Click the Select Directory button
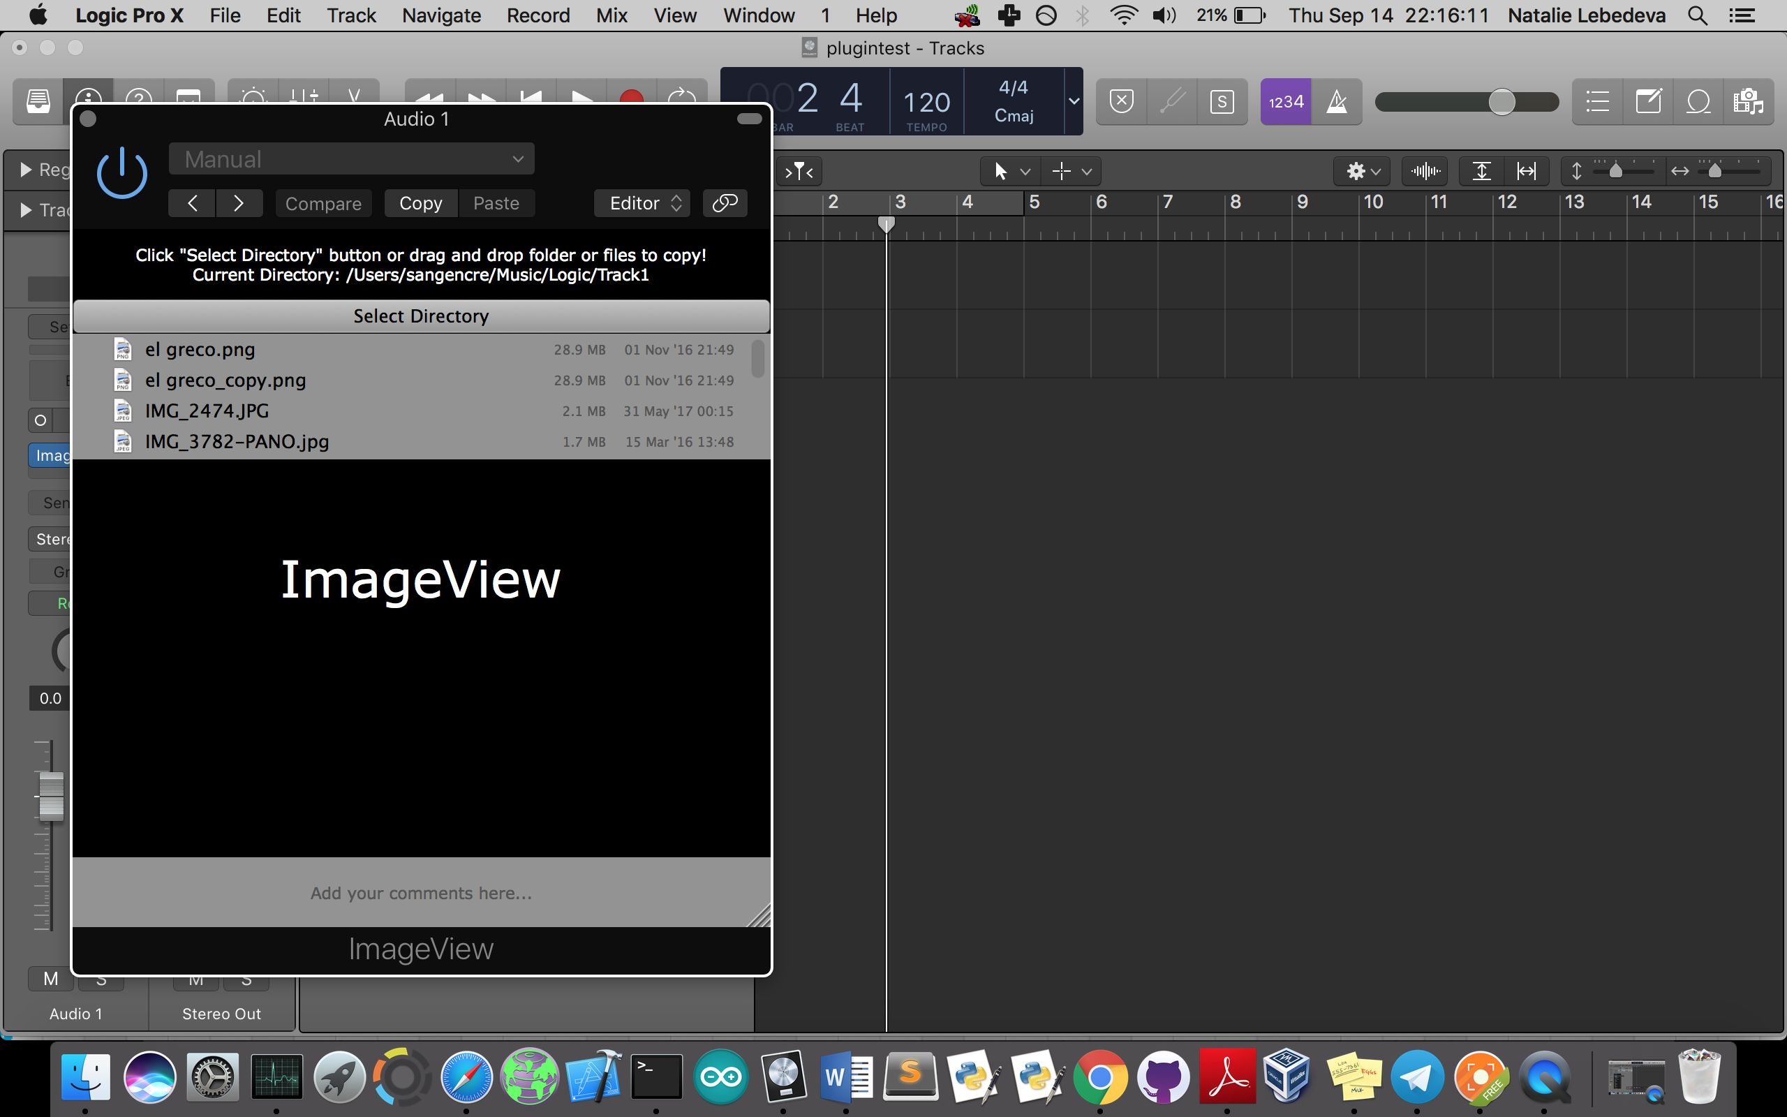 421,316
